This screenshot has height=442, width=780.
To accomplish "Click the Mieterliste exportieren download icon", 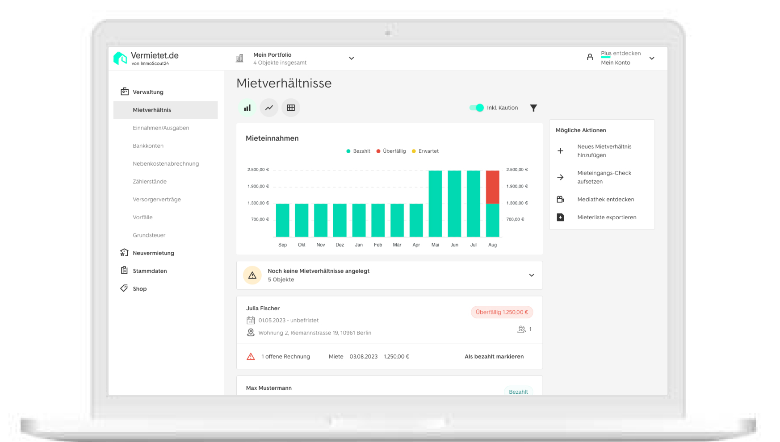I will (560, 217).
